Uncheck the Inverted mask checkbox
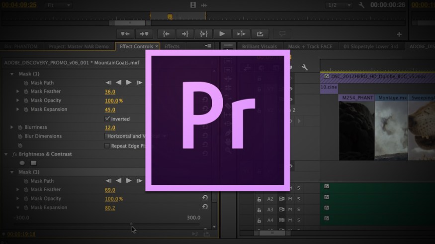435x244 pixels. click(x=107, y=119)
